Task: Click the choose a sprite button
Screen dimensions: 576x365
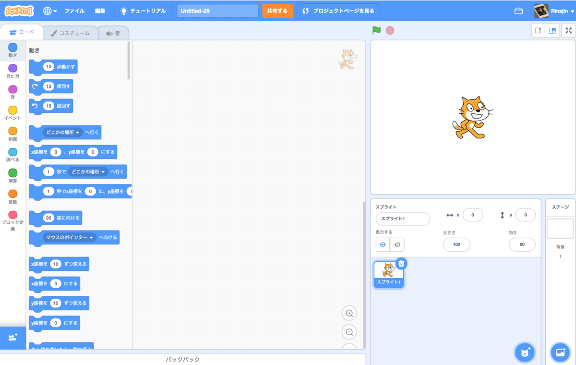Action: (x=525, y=352)
